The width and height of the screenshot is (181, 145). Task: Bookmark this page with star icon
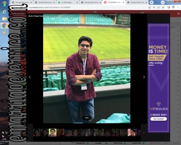[163, 7]
